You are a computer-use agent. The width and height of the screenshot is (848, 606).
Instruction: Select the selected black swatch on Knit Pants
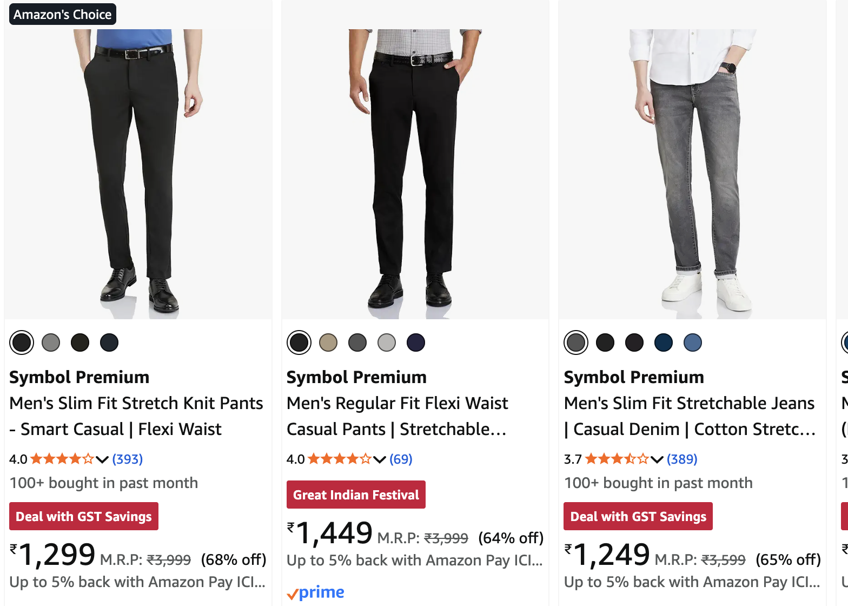point(22,342)
